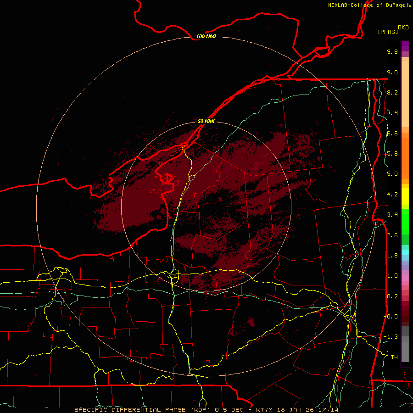Click the 8.2 value on color scale

click(392, 92)
